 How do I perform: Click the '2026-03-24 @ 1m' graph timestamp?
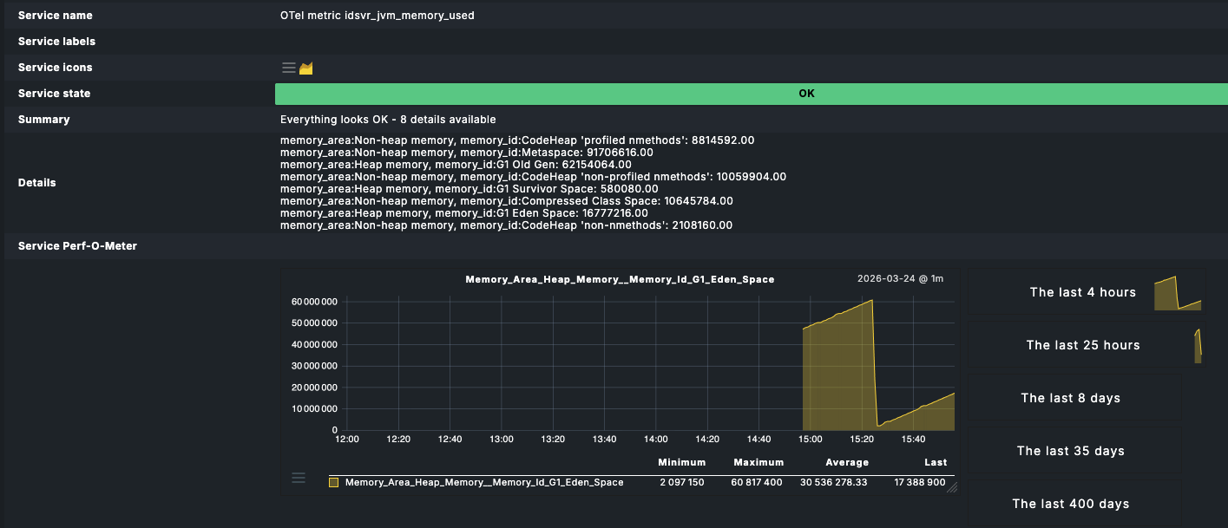pyautogui.click(x=899, y=279)
